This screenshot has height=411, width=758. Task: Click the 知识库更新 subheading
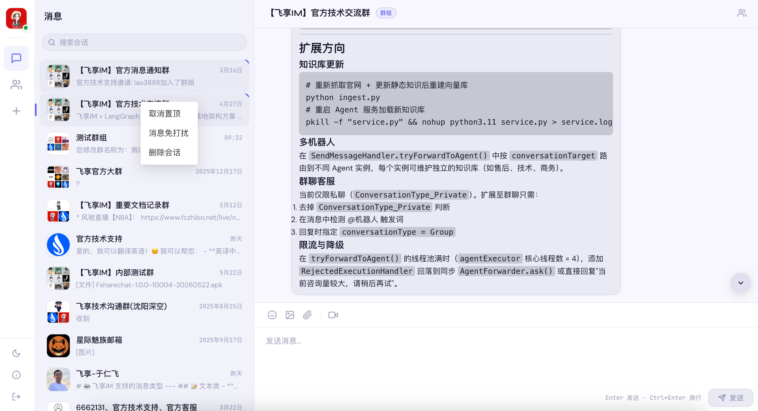321,65
